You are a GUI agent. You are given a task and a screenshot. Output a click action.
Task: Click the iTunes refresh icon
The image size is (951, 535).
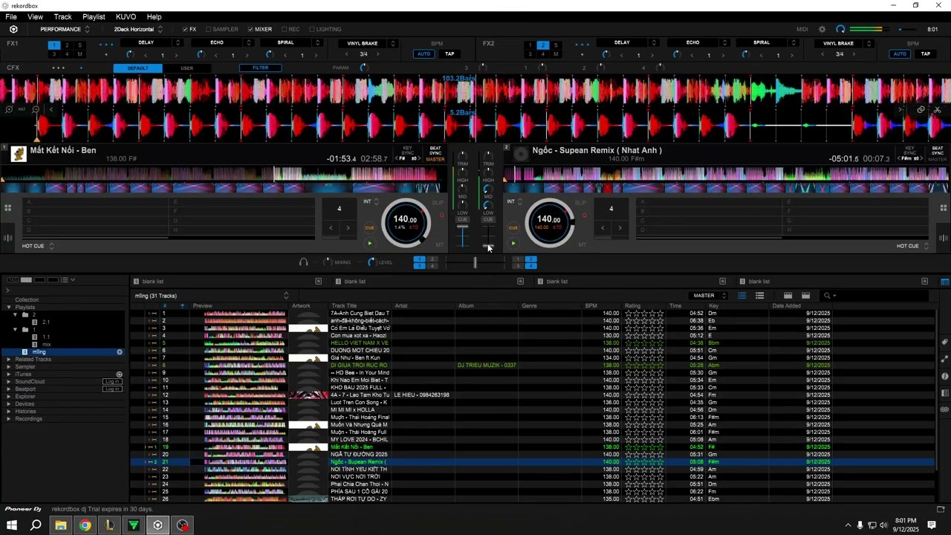tap(119, 374)
